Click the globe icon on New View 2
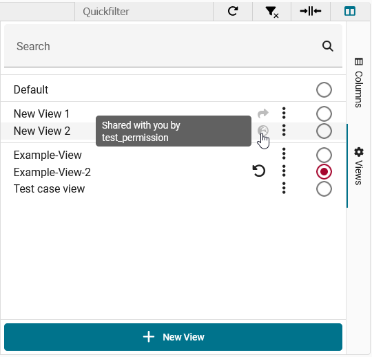372x357 pixels. coord(263,131)
